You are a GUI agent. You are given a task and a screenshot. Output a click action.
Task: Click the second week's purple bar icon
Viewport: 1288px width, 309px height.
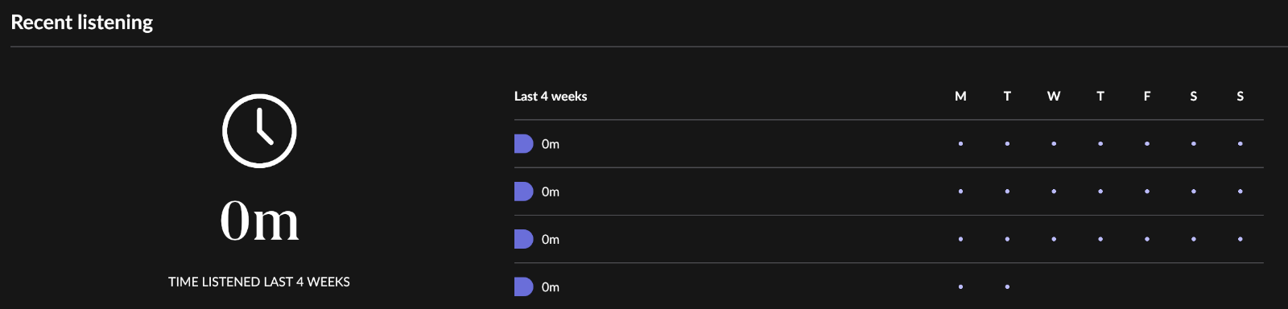coord(524,192)
